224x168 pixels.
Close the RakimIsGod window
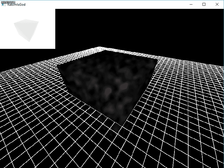pos(217,4)
